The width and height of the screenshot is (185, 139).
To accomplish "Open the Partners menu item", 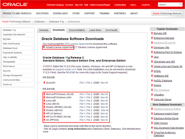I will (x=120, y=13).
